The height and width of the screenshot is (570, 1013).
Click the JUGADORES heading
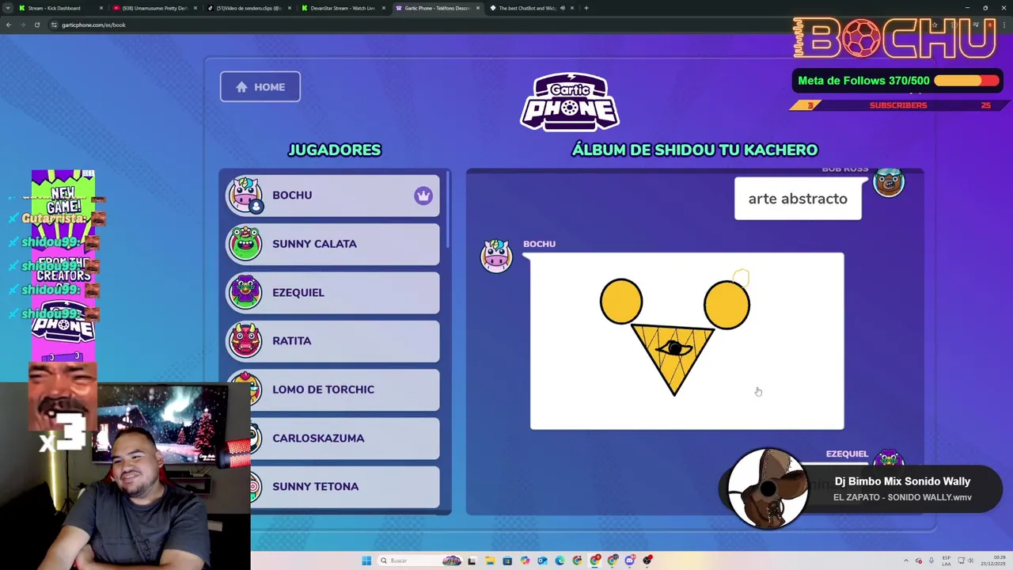[x=335, y=150]
